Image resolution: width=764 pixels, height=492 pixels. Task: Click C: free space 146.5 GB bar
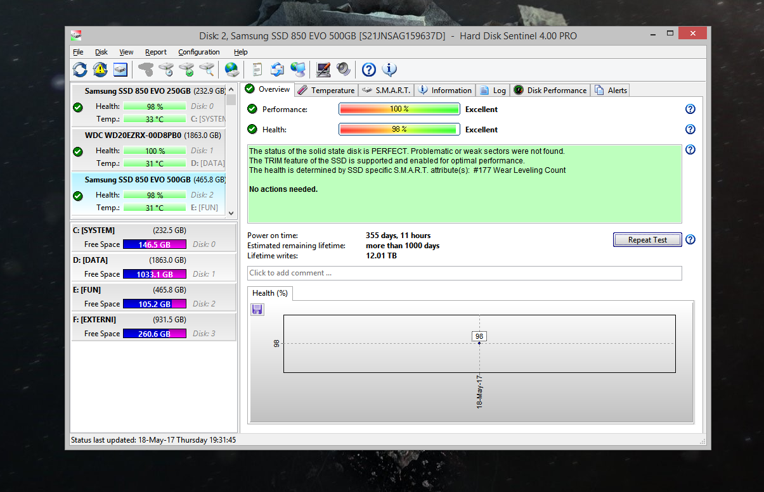coord(155,244)
